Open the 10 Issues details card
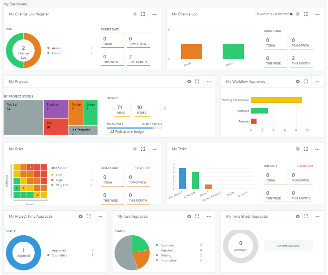This screenshot has height=275, width=328. point(143,109)
